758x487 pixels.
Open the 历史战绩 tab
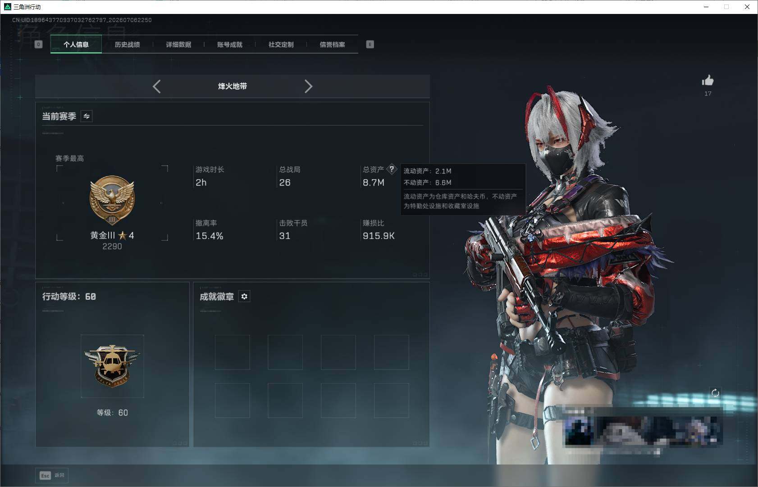[x=128, y=44]
